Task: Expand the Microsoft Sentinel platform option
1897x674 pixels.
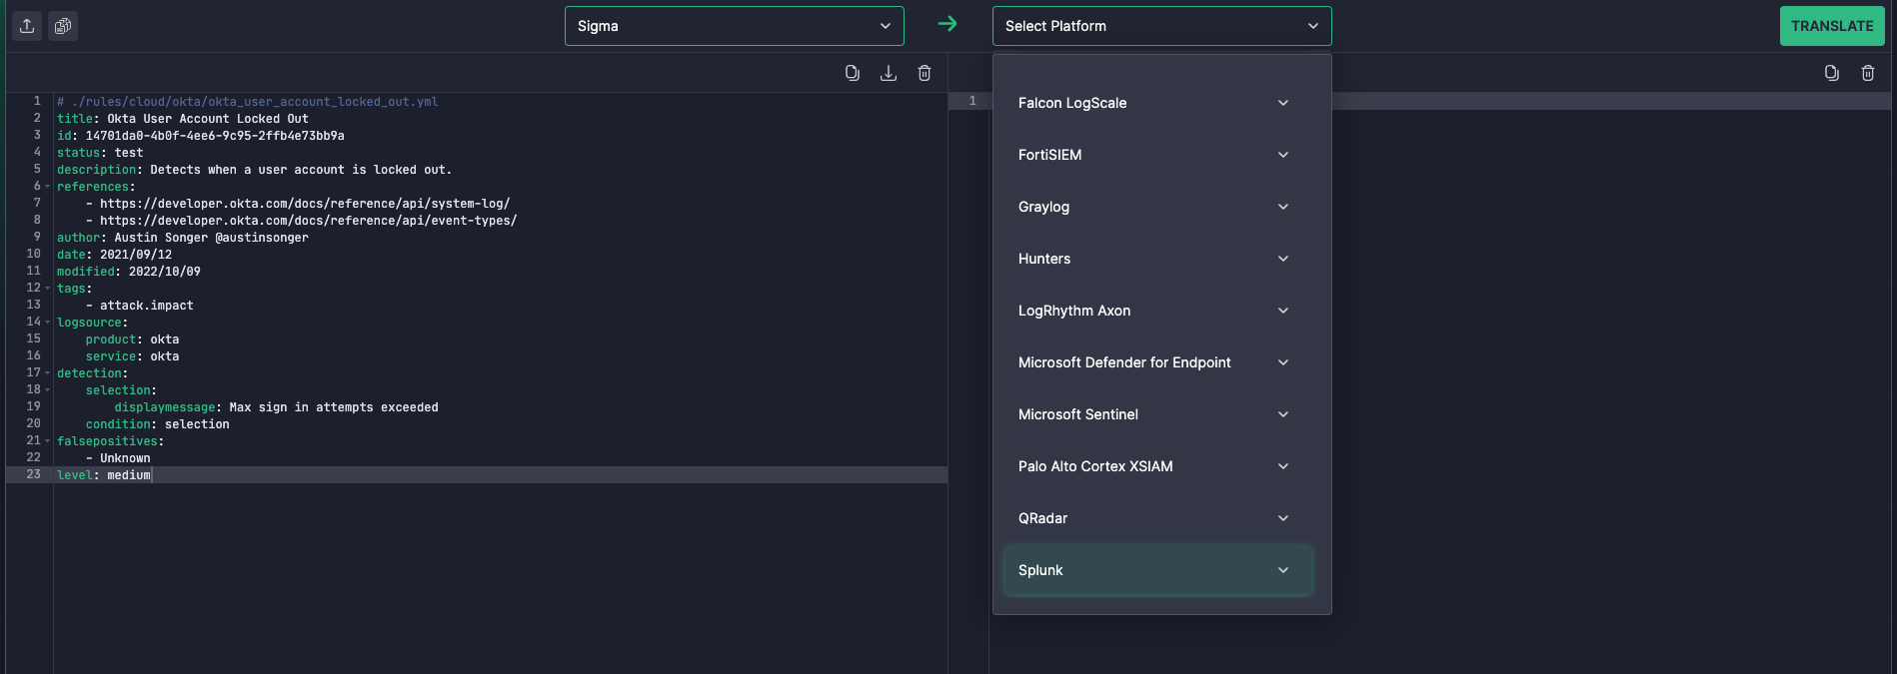Action: coord(1282,414)
